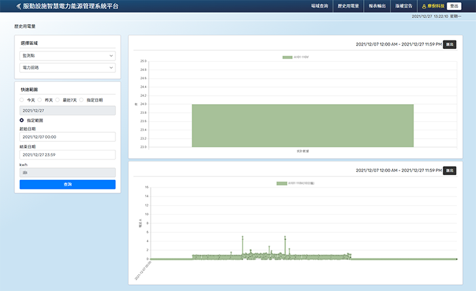Click the platform logo icon in the header
Screen dimensions: 476x291
[18, 6]
